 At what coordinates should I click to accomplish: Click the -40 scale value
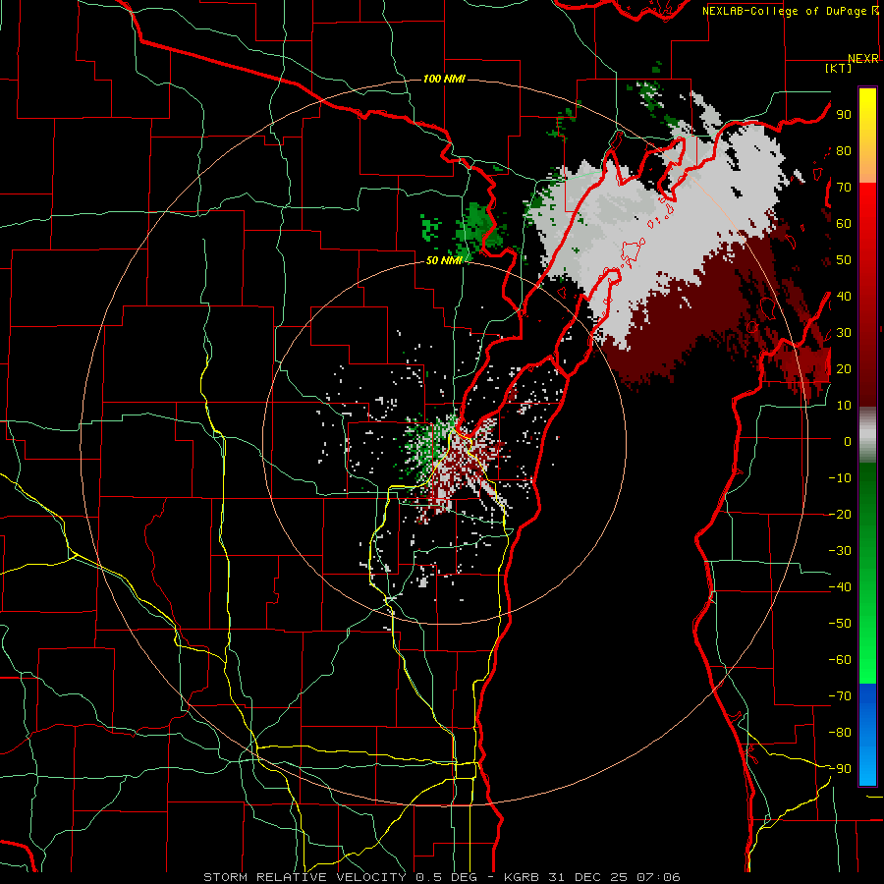(840, 587)
